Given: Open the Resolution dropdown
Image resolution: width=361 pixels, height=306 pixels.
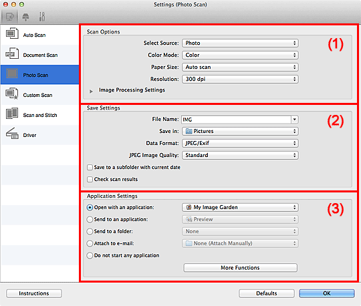Looking at the screenshot, I should [240, 79].
